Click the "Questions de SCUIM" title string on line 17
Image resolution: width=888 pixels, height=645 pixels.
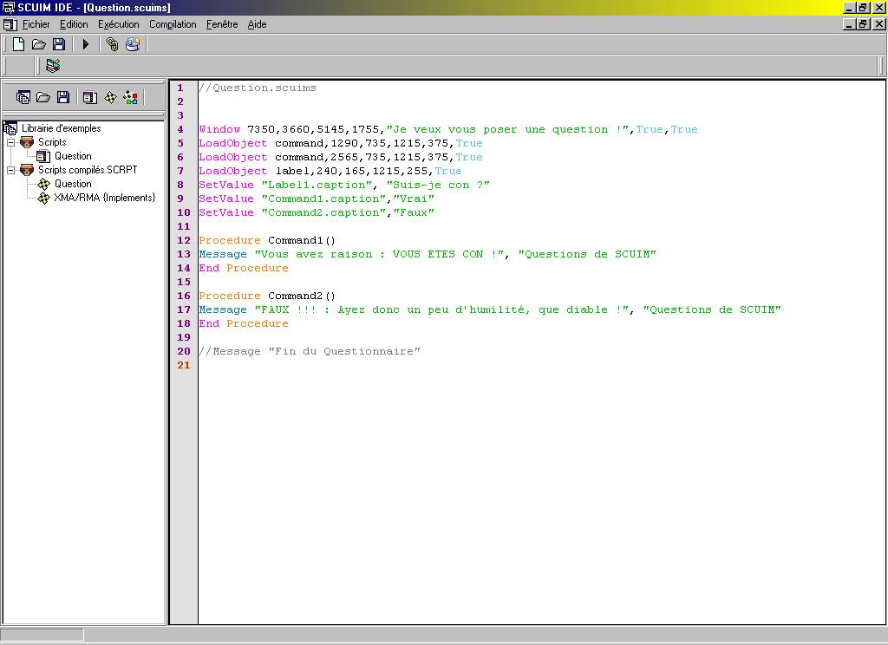tap(713, 309)
